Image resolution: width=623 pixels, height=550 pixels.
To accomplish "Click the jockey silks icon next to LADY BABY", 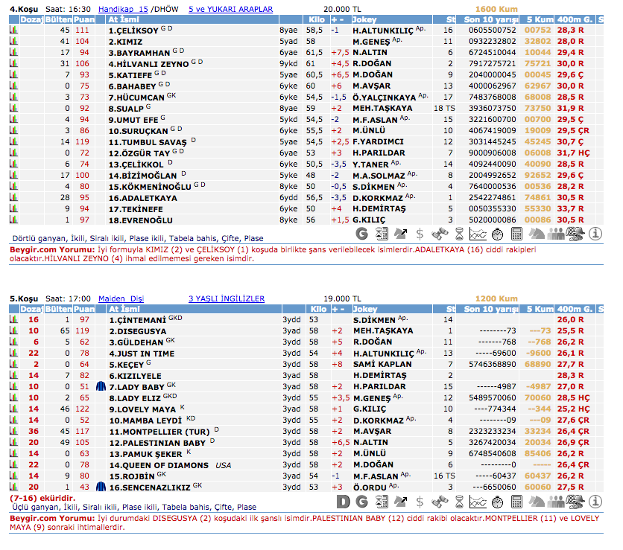I will (x=102, y=387).
